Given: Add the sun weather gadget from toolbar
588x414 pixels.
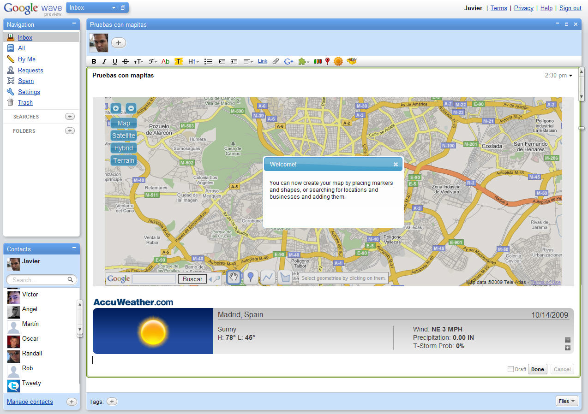Looking at the screenshot, I should [x=338, y=61].
